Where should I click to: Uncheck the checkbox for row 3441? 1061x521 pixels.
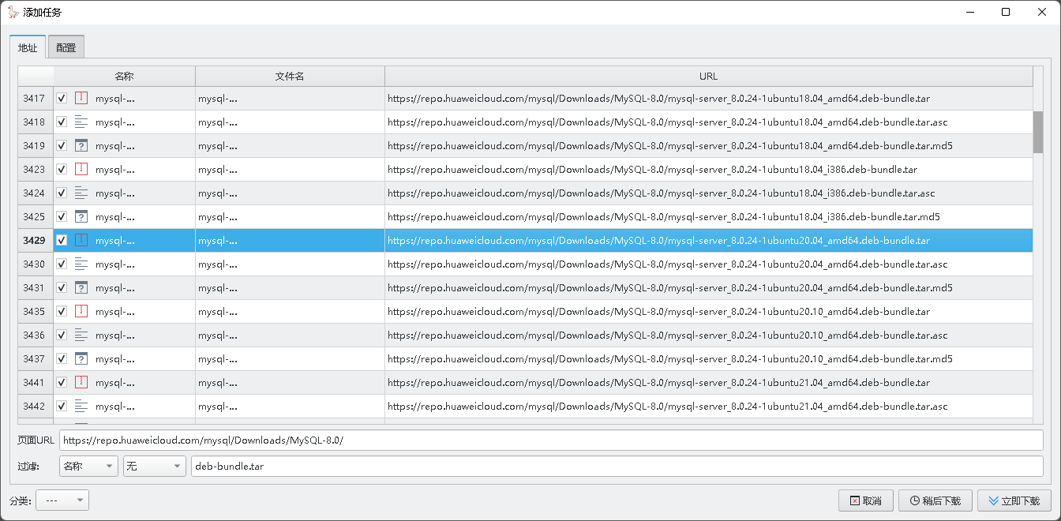tap(62, 383)
